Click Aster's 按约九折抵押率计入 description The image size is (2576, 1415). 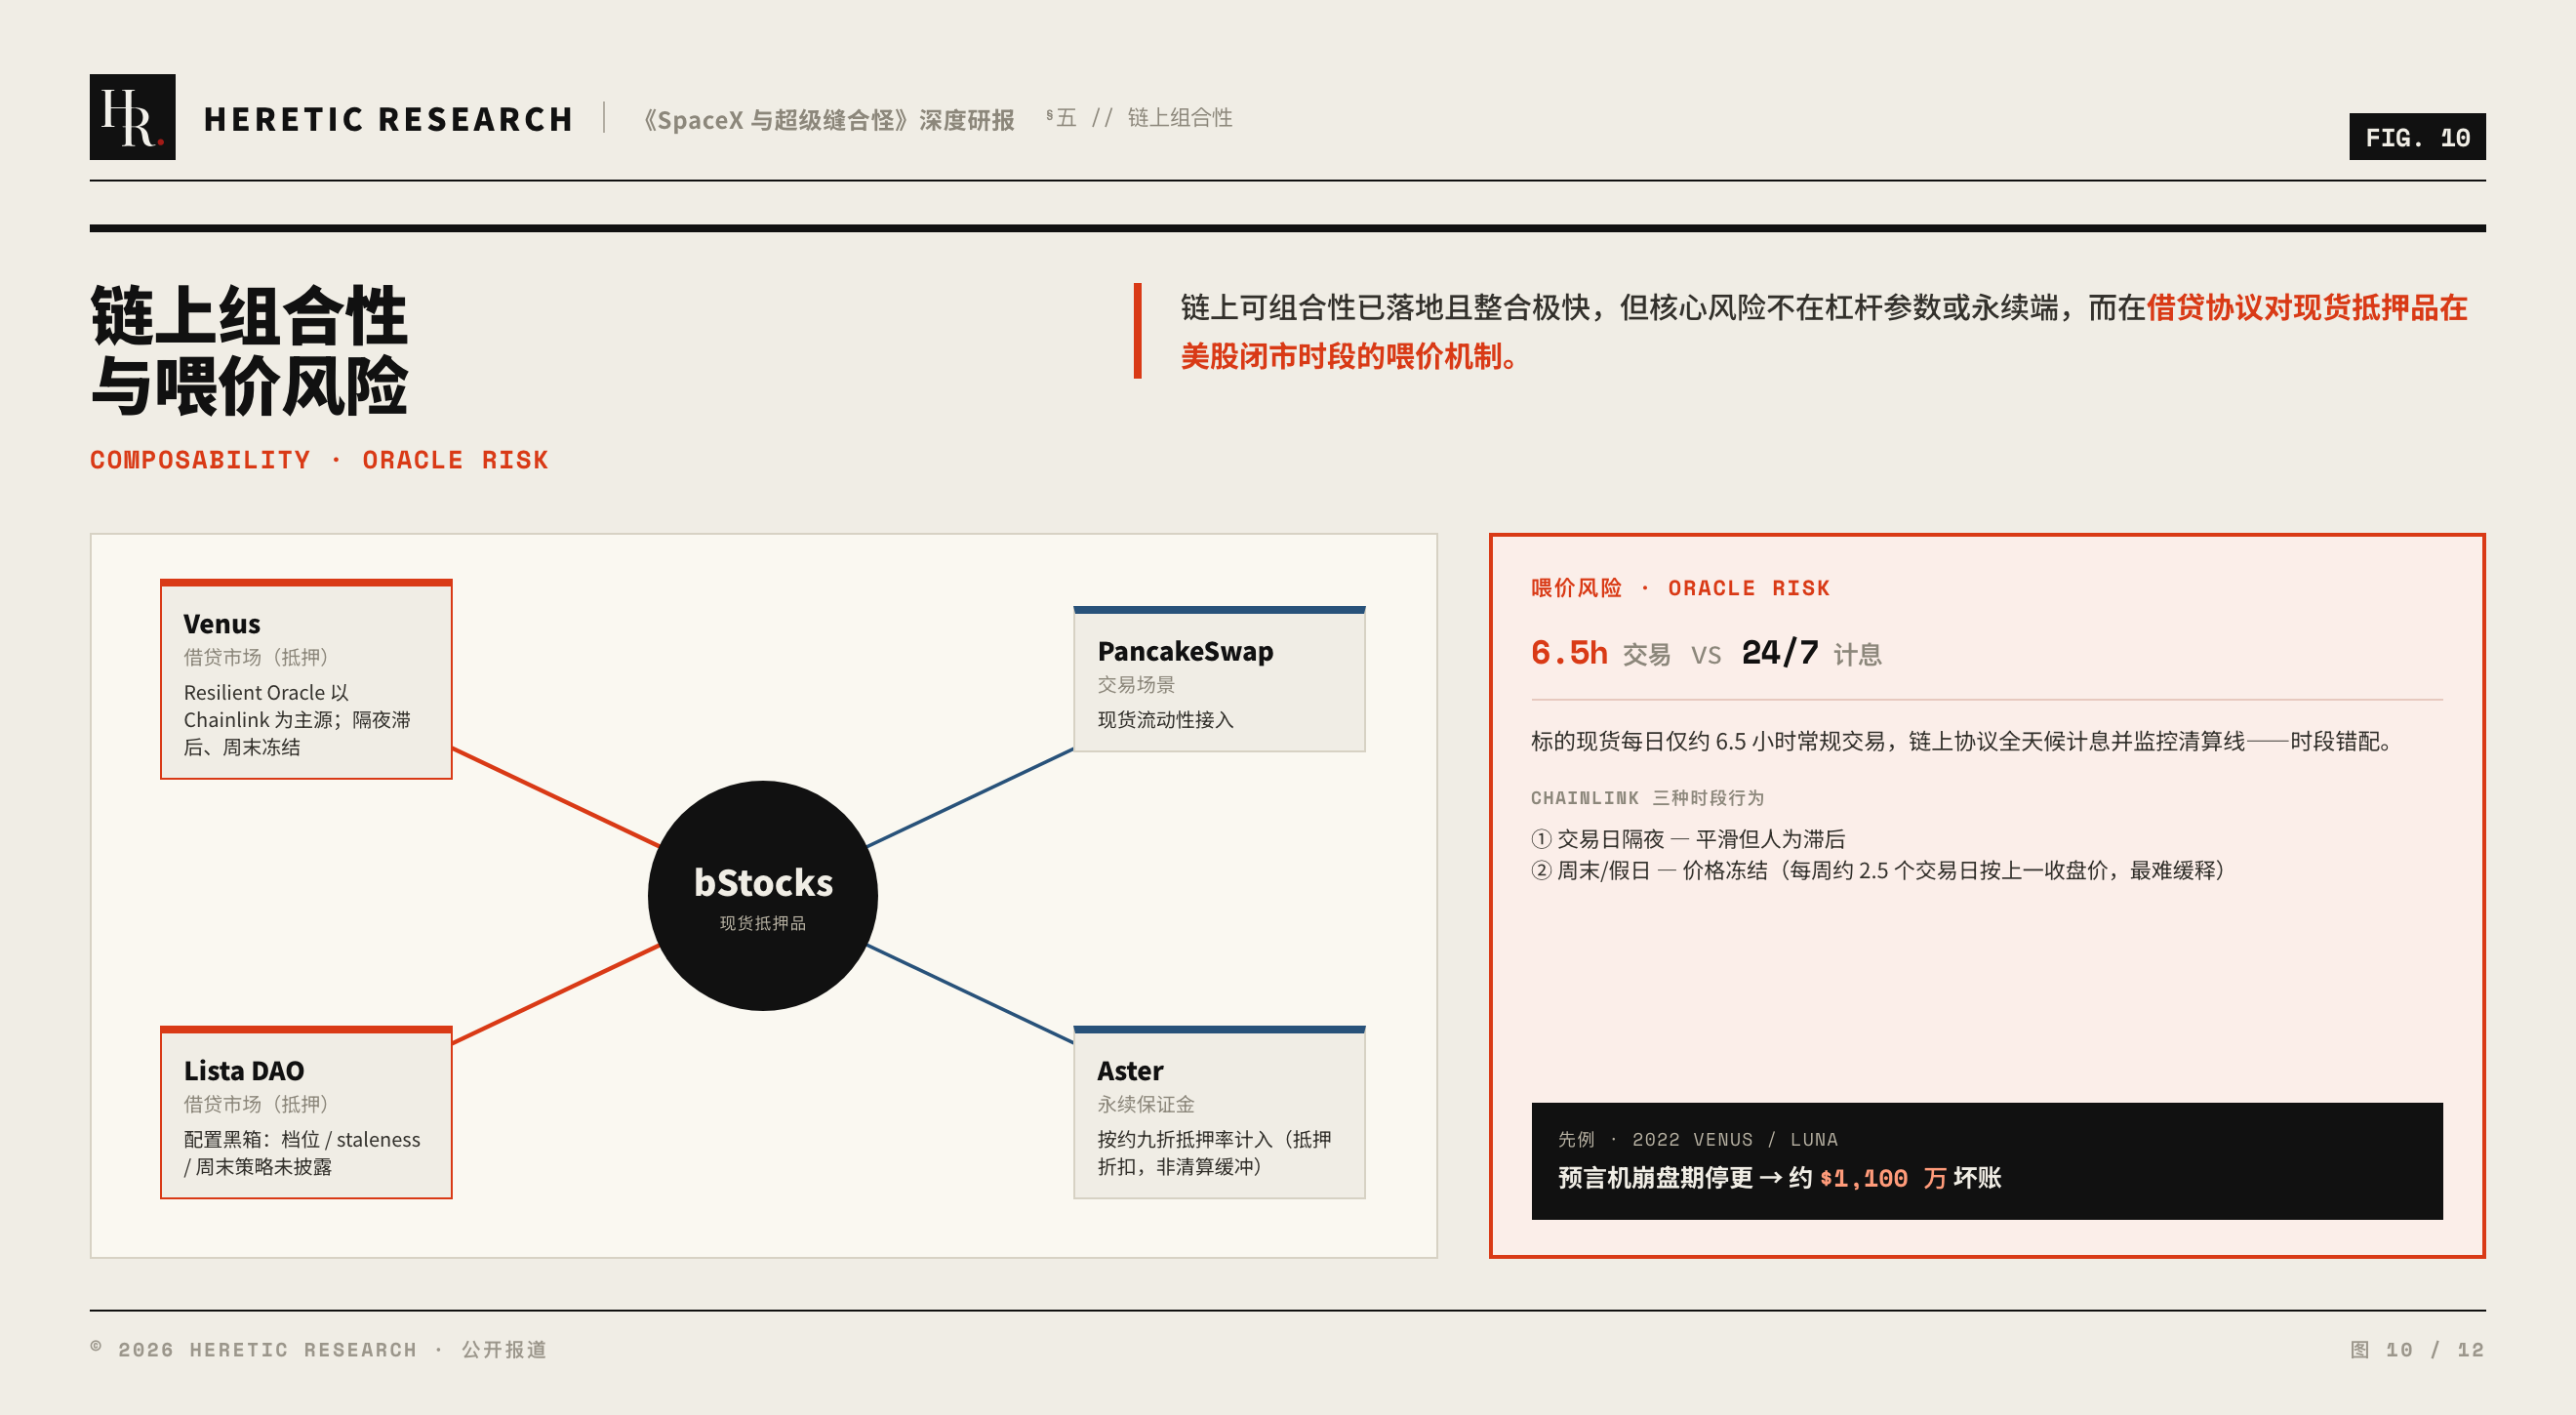[1214, 1153]
